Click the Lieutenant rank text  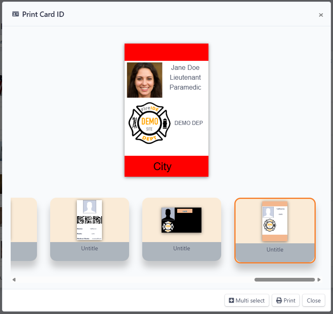(185, 77)
